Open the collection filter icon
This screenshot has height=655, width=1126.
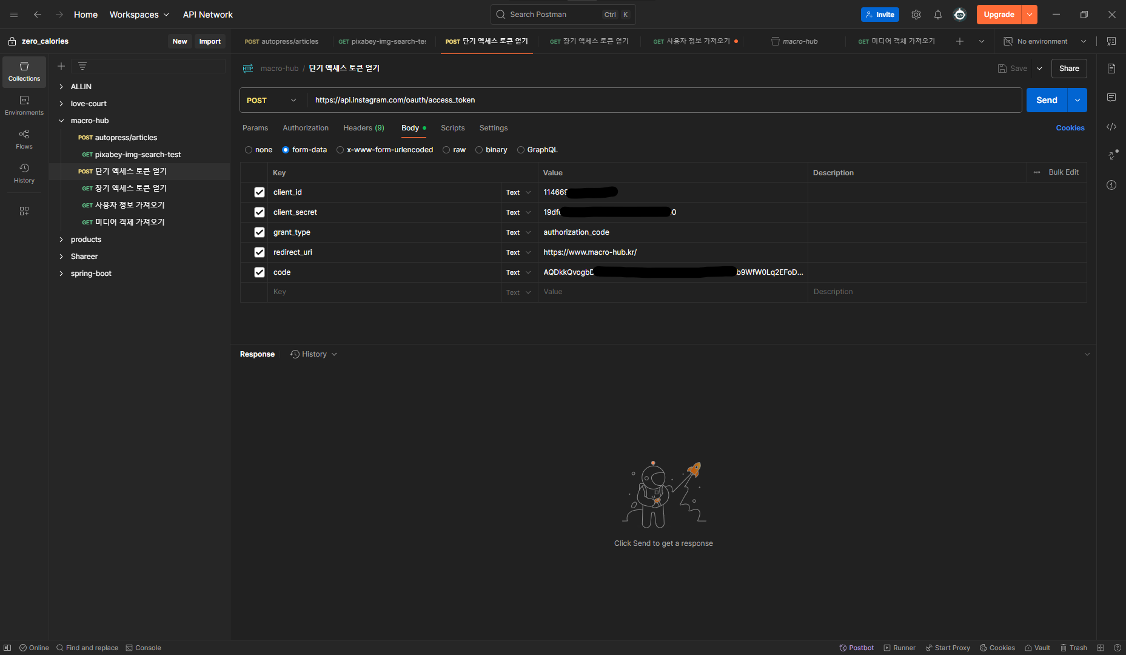click(82, 66)
